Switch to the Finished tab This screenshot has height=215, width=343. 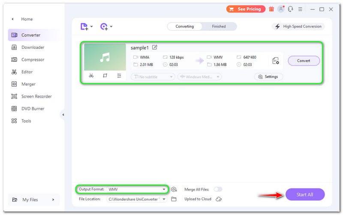(219, 27)
